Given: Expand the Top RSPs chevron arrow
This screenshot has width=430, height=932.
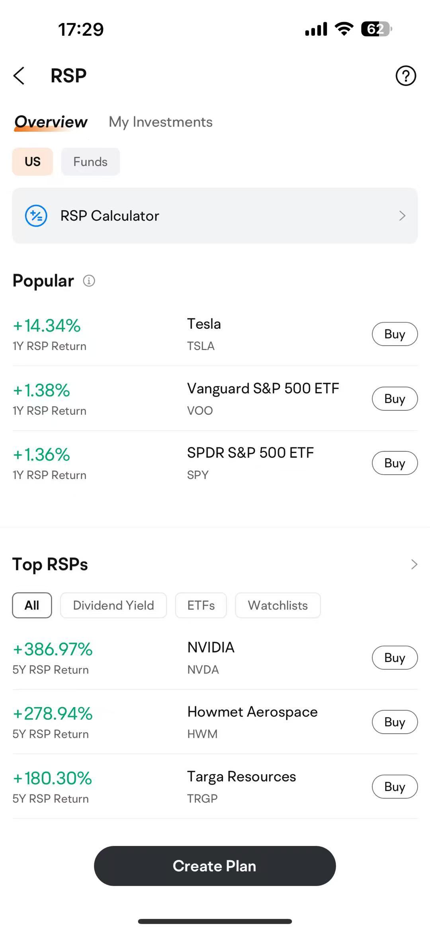Looking at the screenshot, I should (414, 564).
